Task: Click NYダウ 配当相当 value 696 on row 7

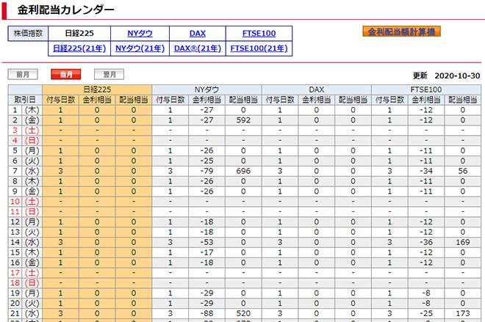Action: coord(243,171)
